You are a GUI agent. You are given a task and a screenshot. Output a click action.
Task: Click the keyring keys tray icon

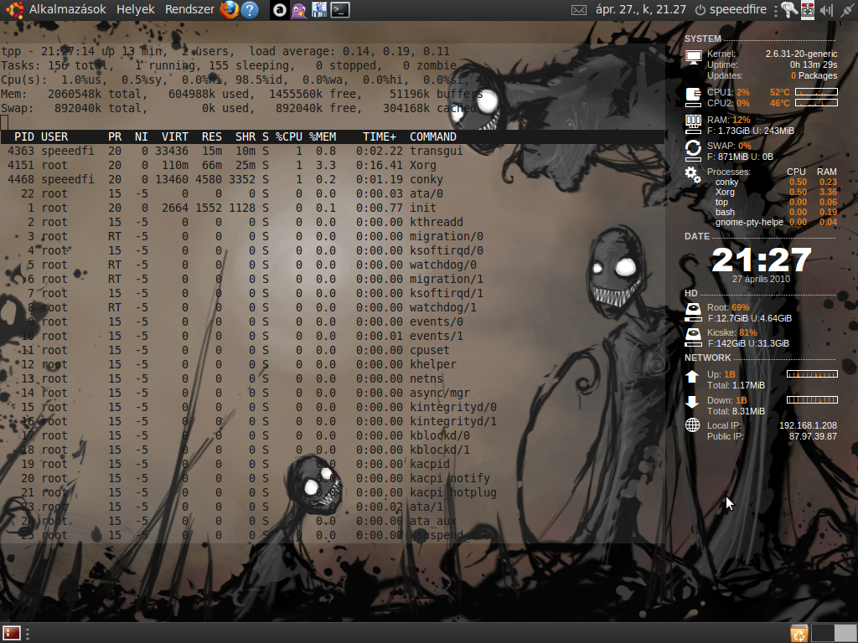[789, 10]
